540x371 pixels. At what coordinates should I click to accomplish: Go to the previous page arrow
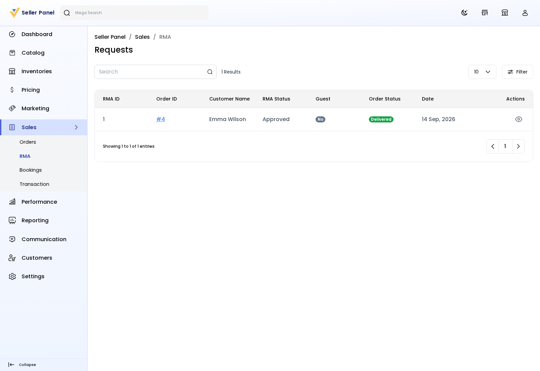493,147
